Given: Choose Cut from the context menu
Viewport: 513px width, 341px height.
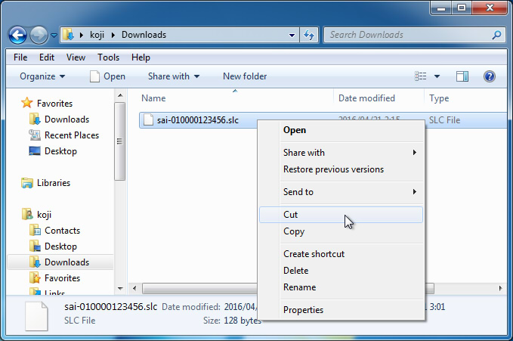Looking at the screenshot, I should (x=291, y=215).
